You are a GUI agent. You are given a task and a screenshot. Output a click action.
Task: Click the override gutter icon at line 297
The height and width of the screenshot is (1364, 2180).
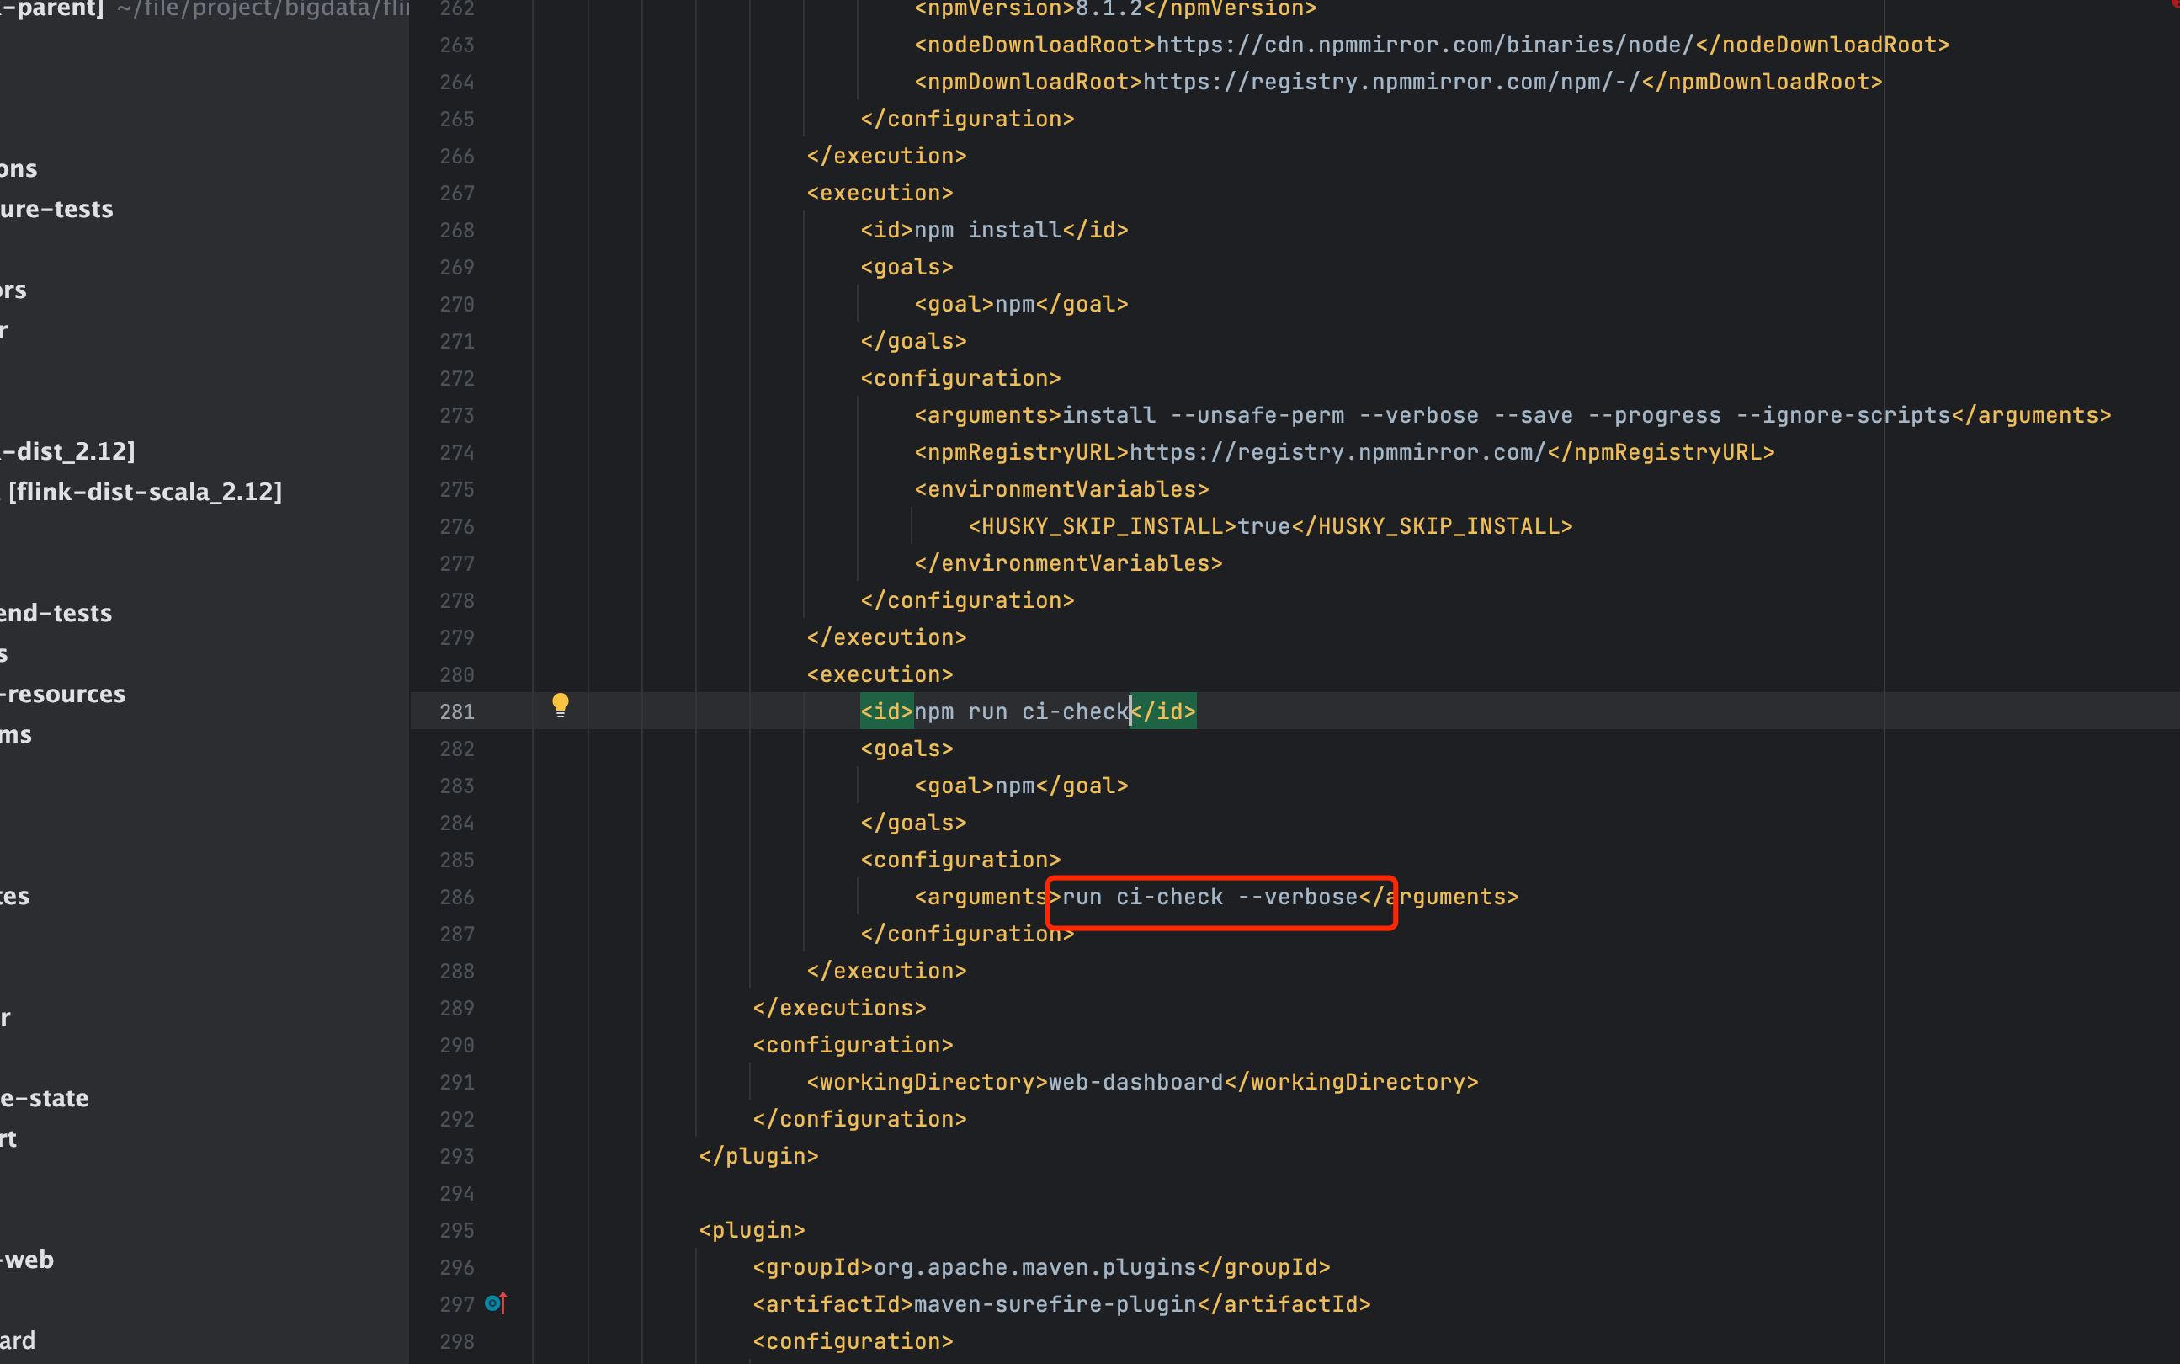tap(496, 1303)
